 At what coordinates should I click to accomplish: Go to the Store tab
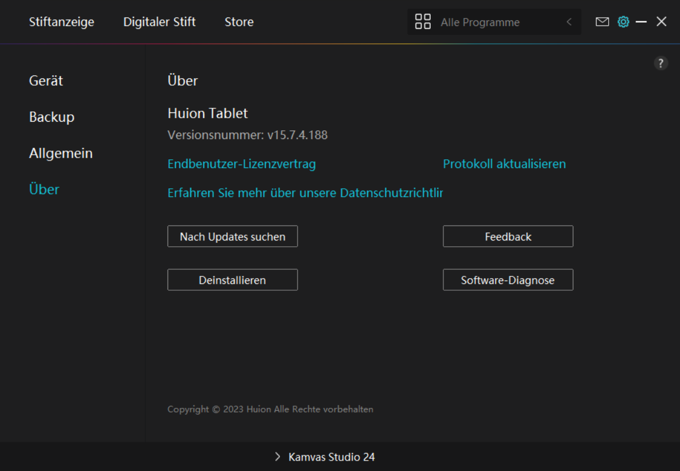[239, 22]
